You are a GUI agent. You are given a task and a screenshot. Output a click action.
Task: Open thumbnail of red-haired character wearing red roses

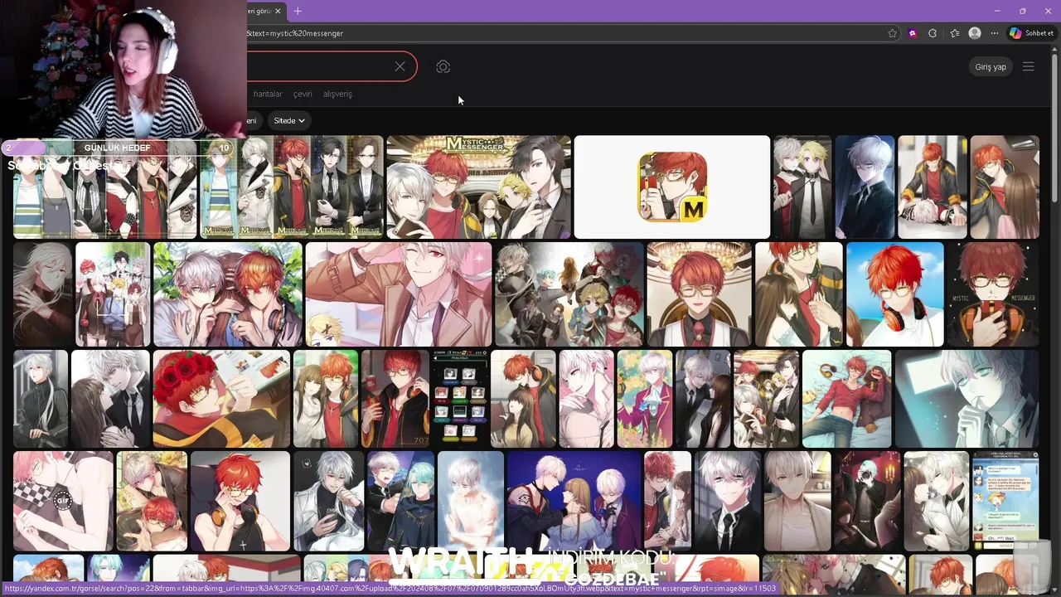(221, 399)
